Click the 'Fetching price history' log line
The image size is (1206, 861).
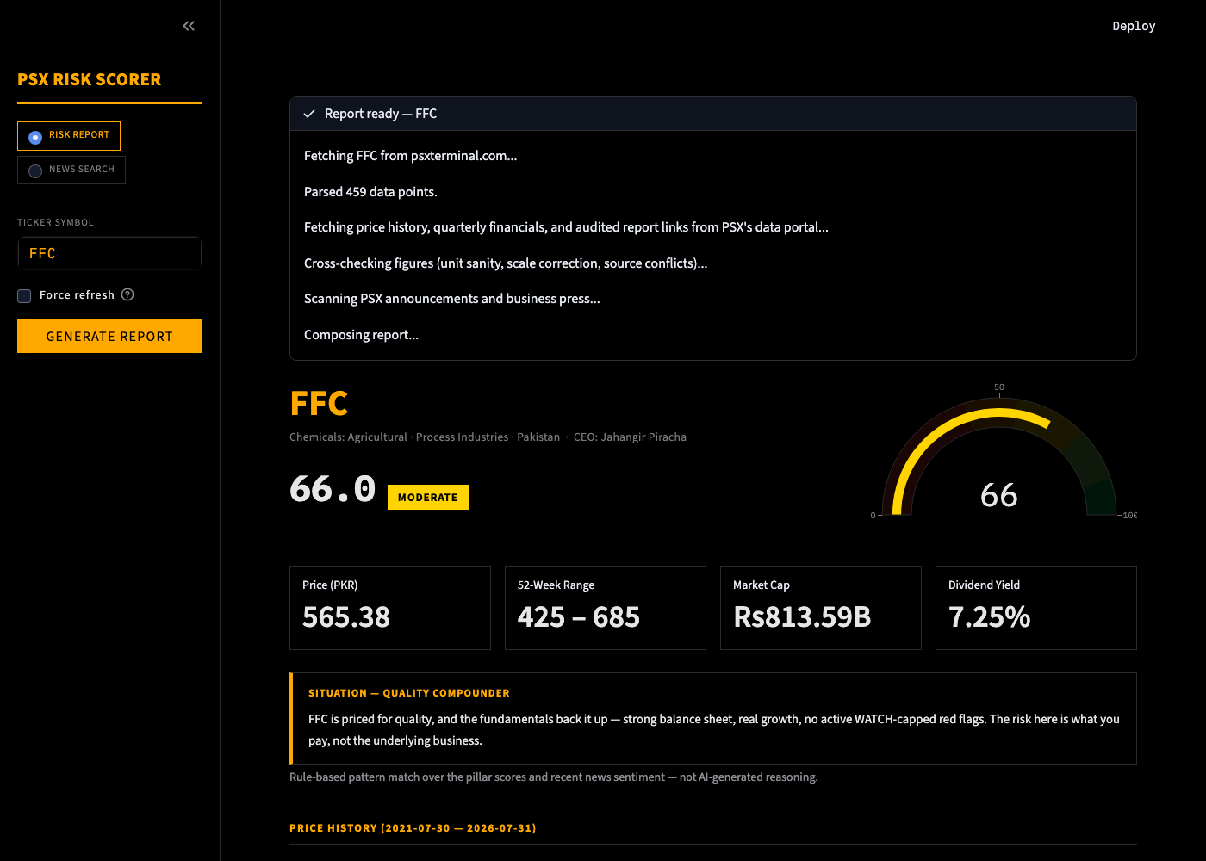tap(566, 227)
